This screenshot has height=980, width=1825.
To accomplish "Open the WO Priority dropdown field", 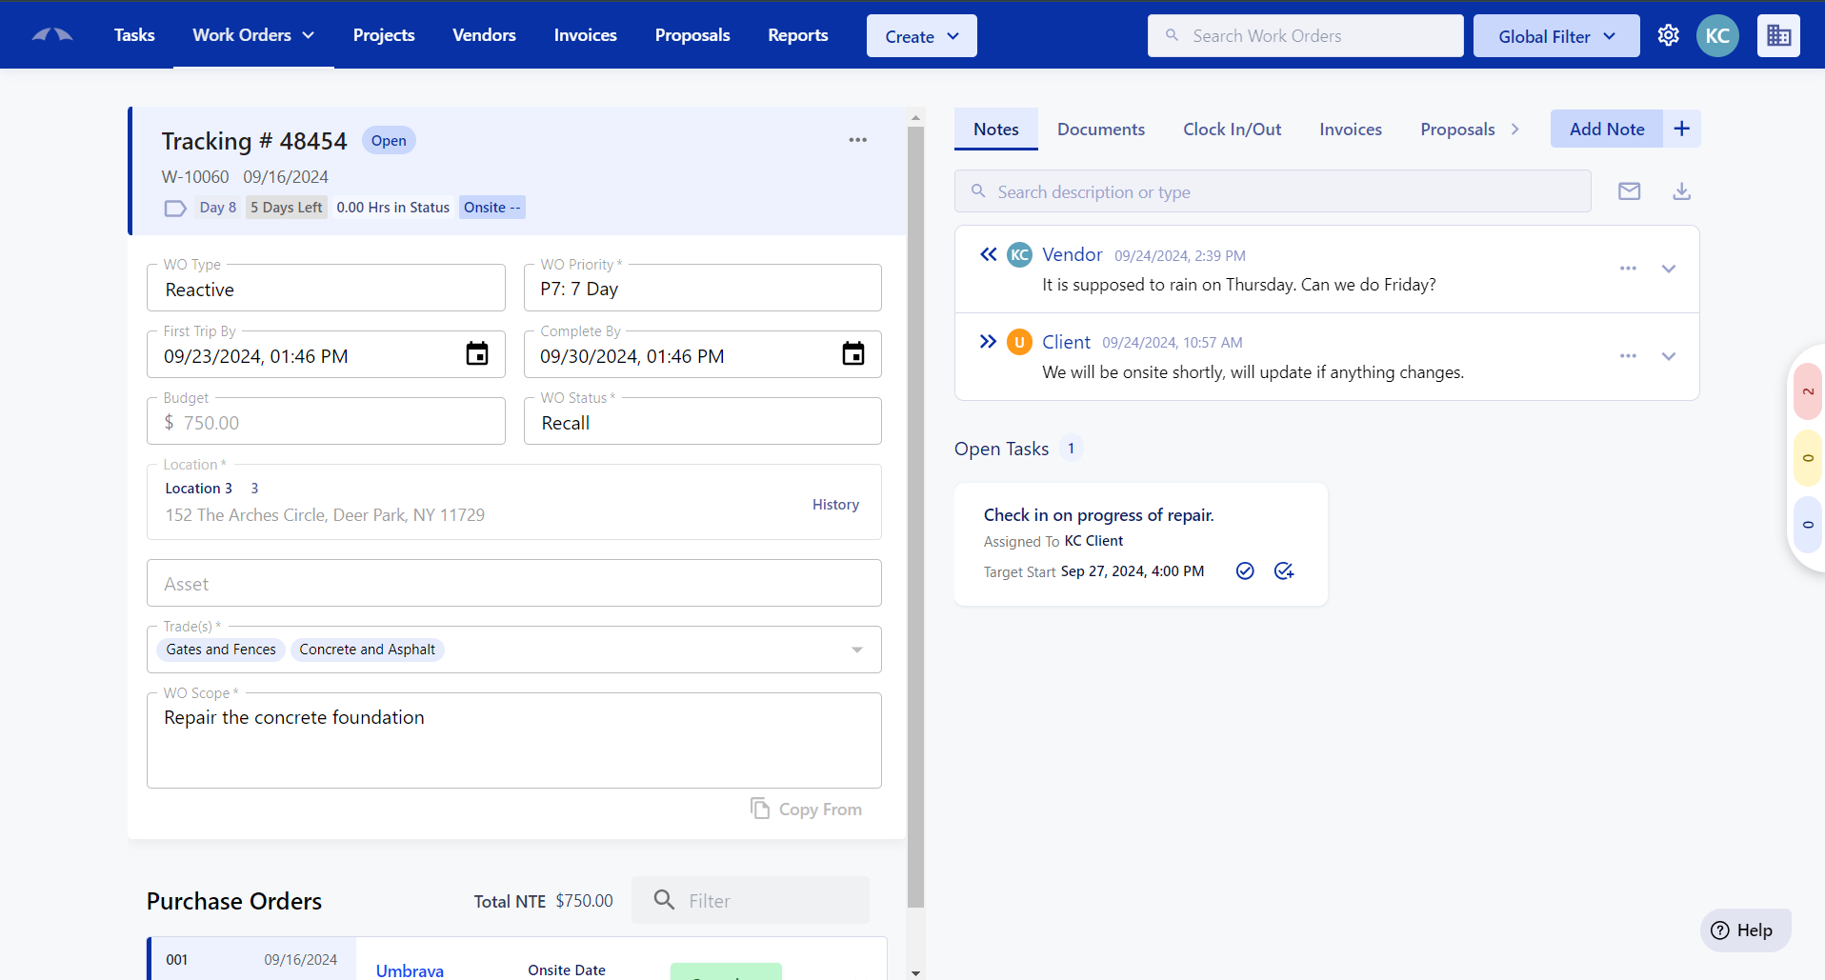I will tap(702, 289).
